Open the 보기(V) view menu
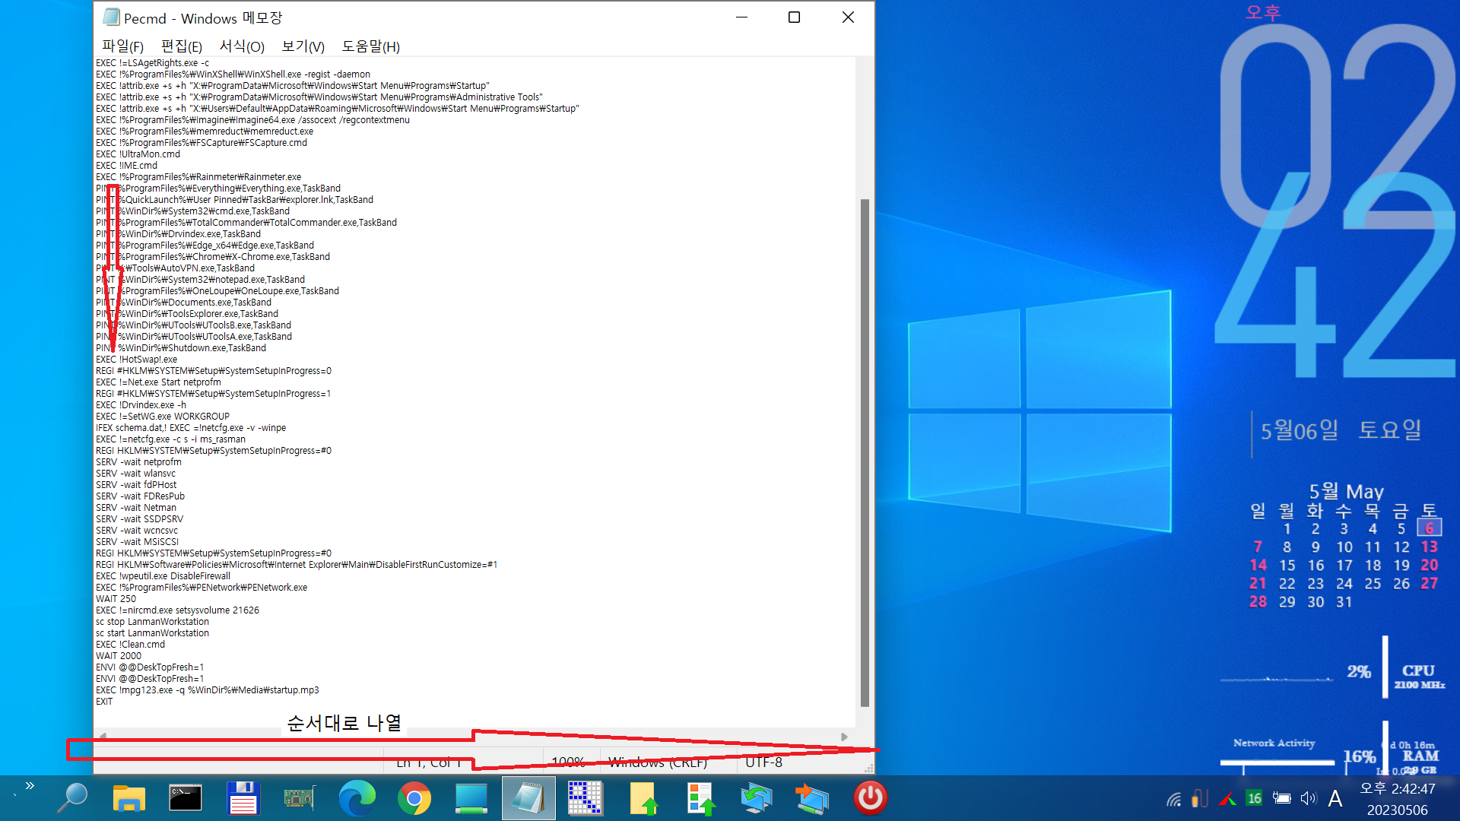This screenshot has height=821, width=1460. coord(303,46)
